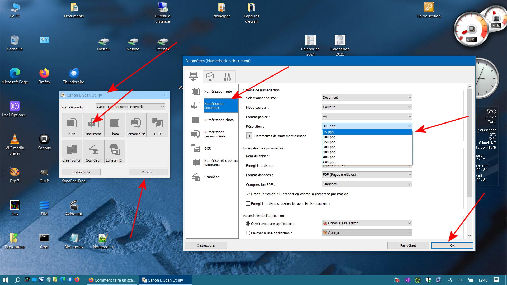Switch to scan from operation panel tab
This screenshot has width=507, height=285.
[210, 77]
